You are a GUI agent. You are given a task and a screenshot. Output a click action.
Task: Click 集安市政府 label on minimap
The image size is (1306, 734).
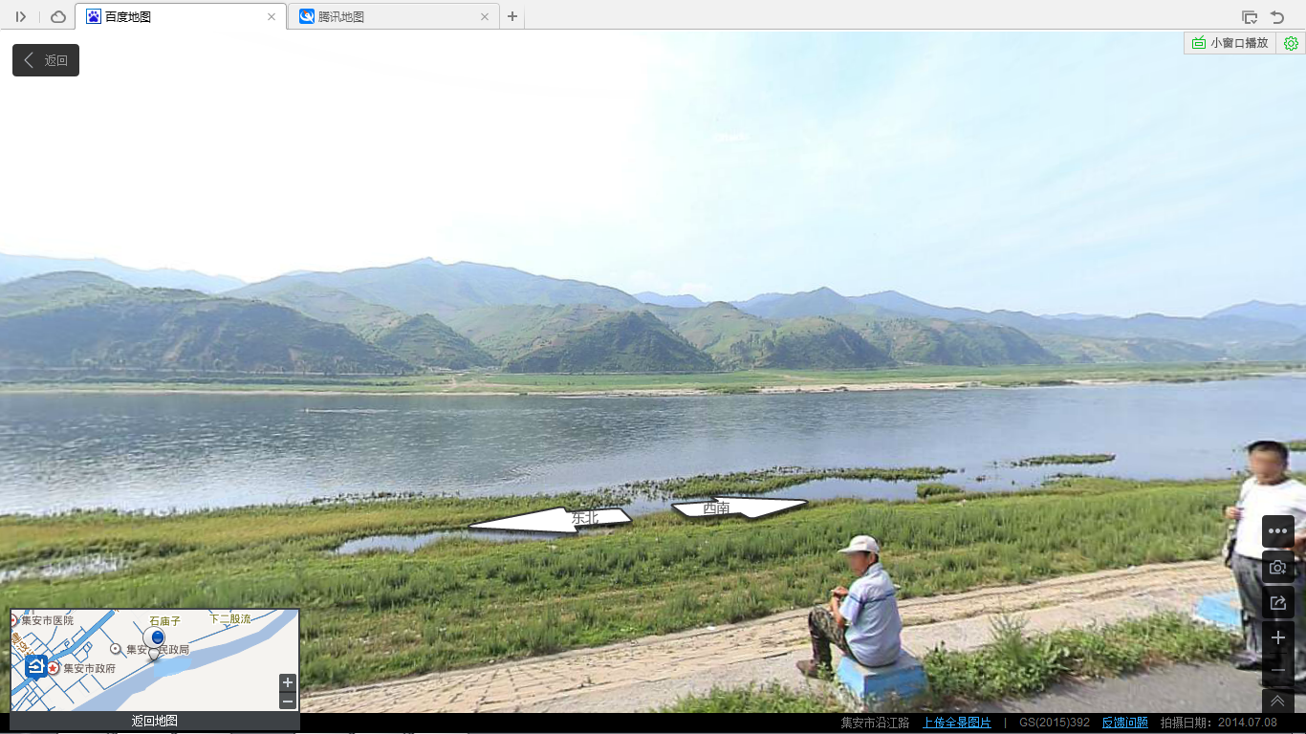click(x=89, y=668)
